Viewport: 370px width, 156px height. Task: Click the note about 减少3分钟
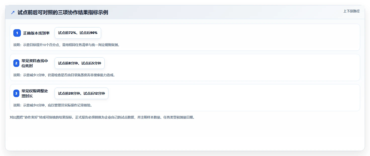pyautogui.click(x=64, y=75)
